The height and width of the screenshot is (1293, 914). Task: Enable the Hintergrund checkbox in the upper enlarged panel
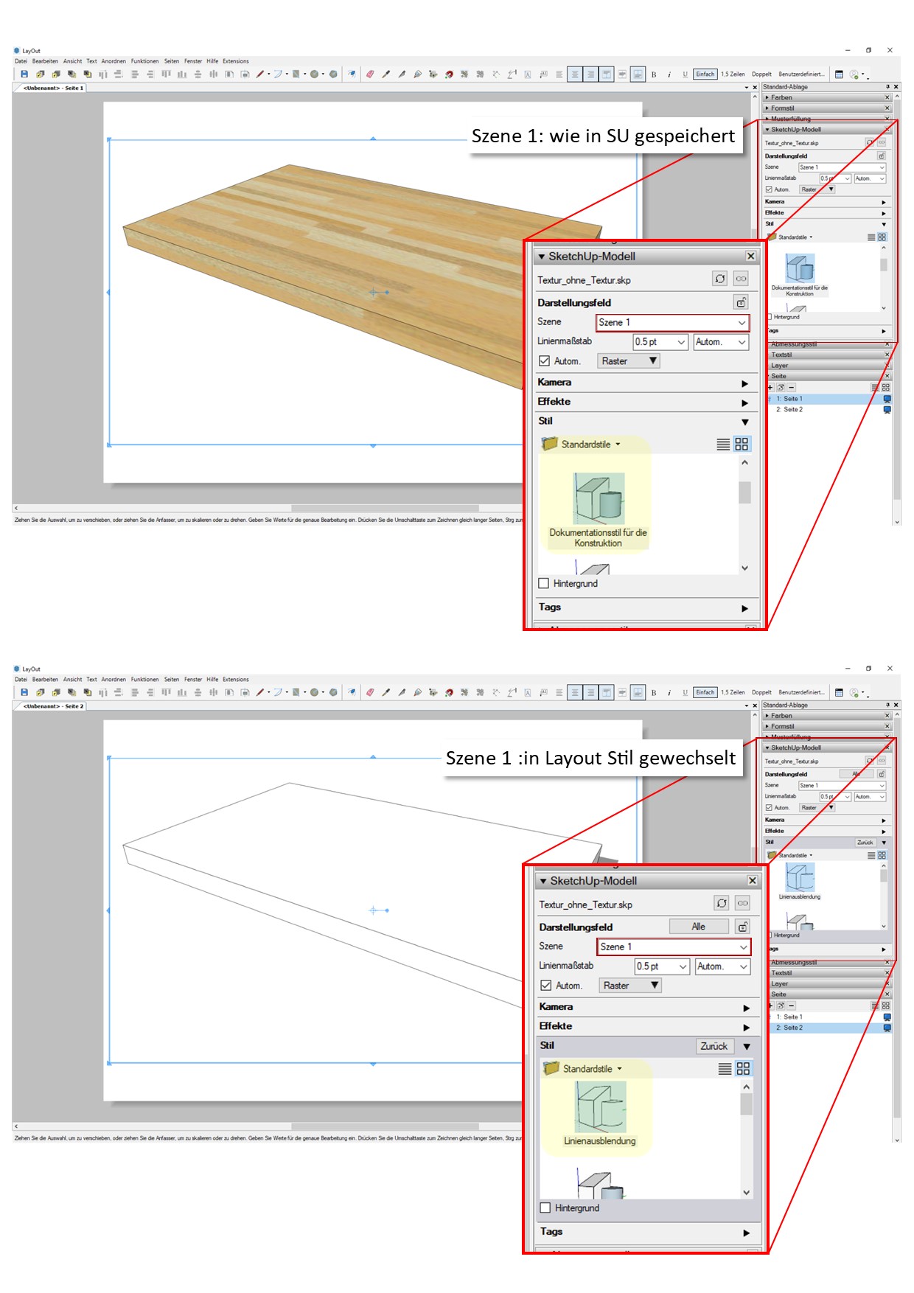pyautogui.click(x=544, y=583)
